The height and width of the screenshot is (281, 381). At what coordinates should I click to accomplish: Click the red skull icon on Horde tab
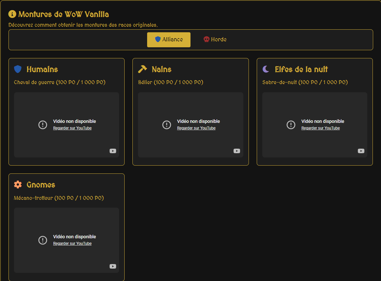[x=206, y=39]
